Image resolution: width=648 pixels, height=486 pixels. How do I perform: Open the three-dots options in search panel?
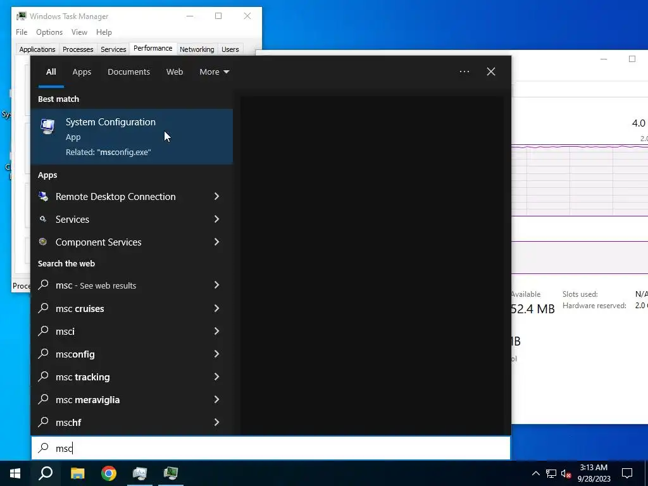[464, 72]
